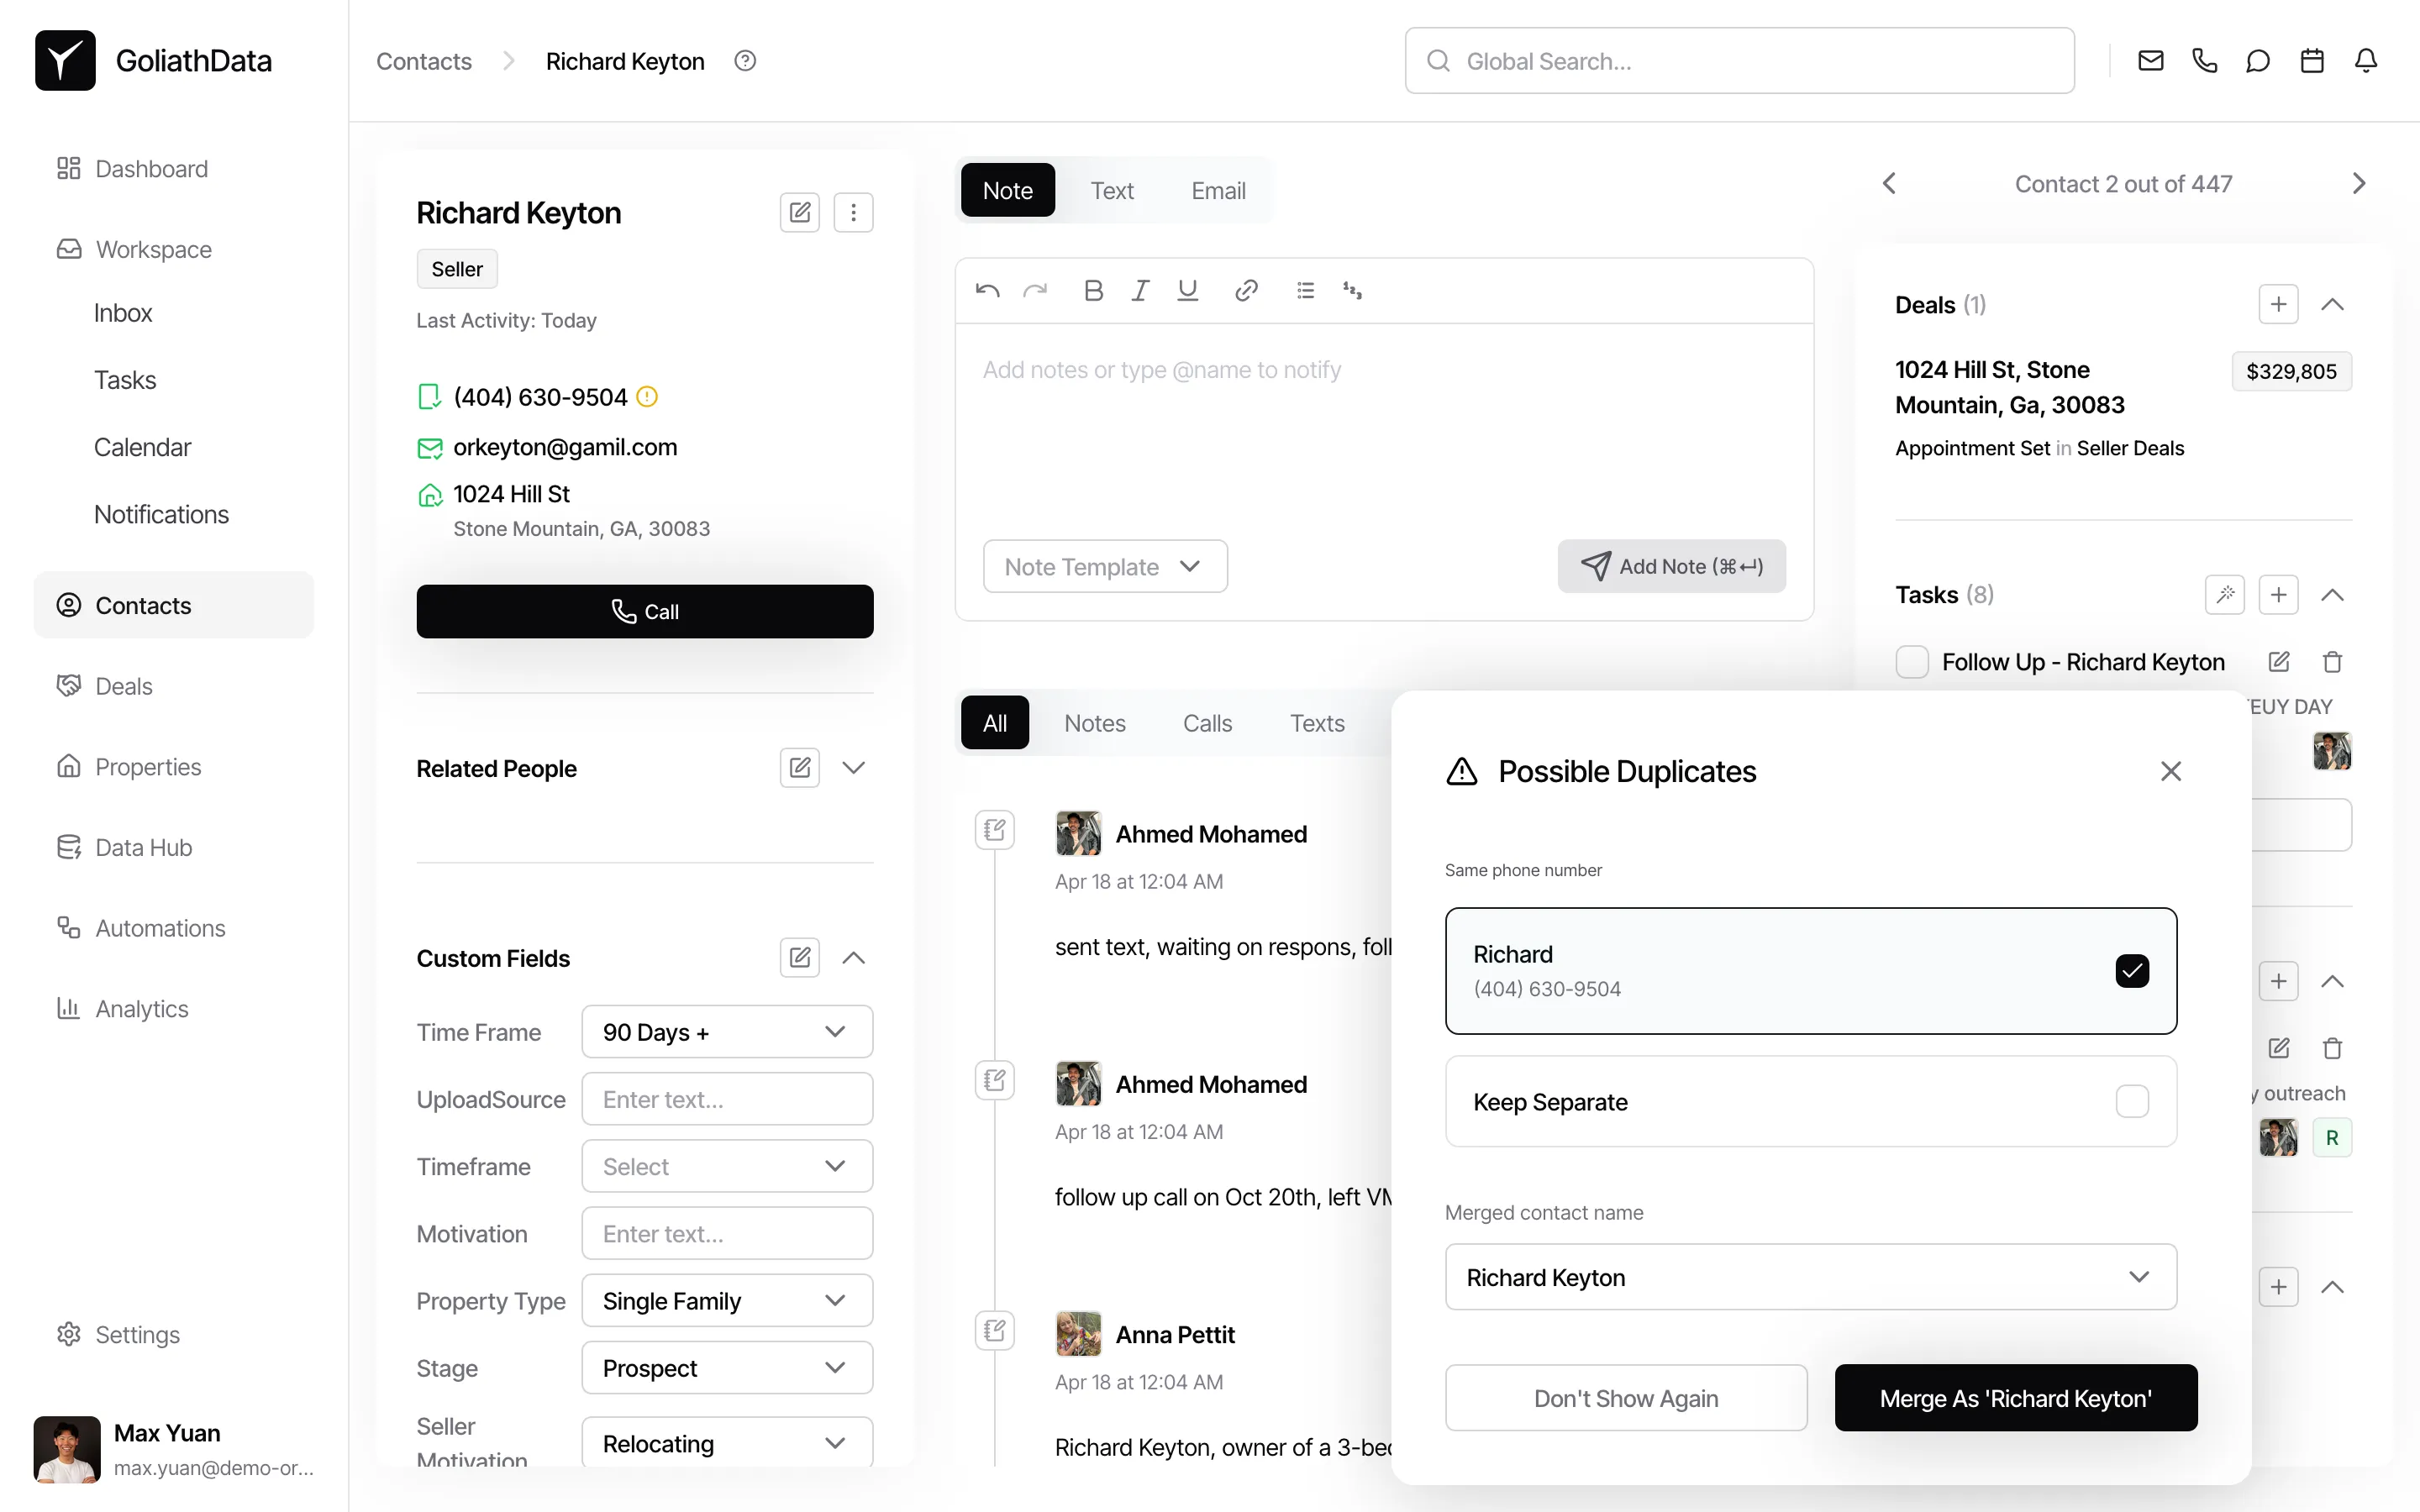The width and height of the screenshot is (2420, 1512).
Task: Open the notifications bell icon
Action: tap(2365, 61)
